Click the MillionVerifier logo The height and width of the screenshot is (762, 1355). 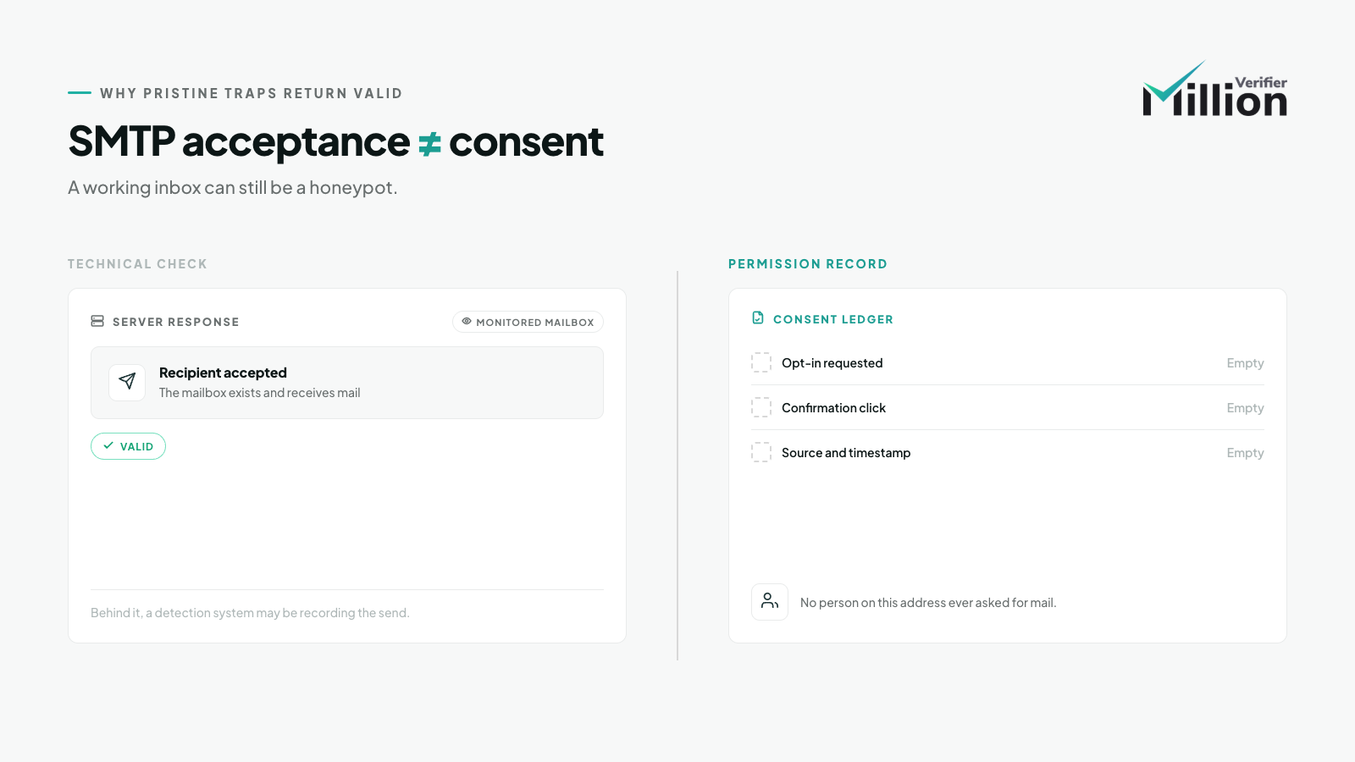1214,89
